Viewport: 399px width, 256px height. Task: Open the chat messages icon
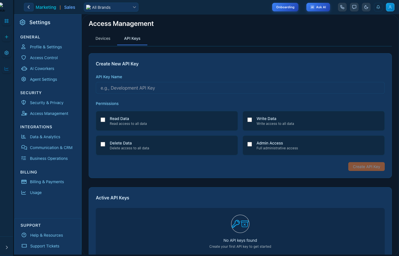[354, 7]
